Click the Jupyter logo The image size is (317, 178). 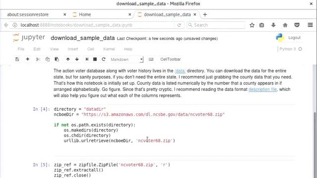coord(29,38)
